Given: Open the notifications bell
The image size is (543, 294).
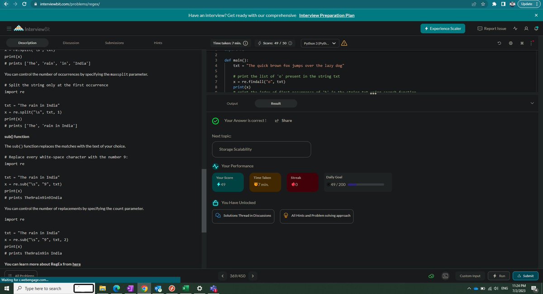Looking at the screenshot, I should coord(536,28).
